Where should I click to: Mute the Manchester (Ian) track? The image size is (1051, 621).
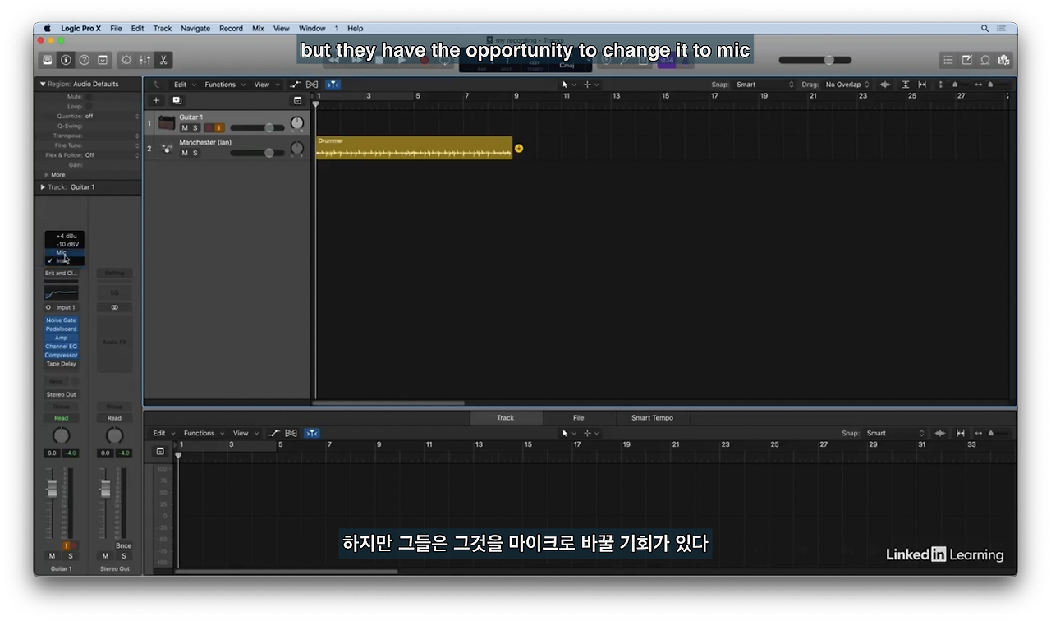pyautogui.click(x=185, y=153)
